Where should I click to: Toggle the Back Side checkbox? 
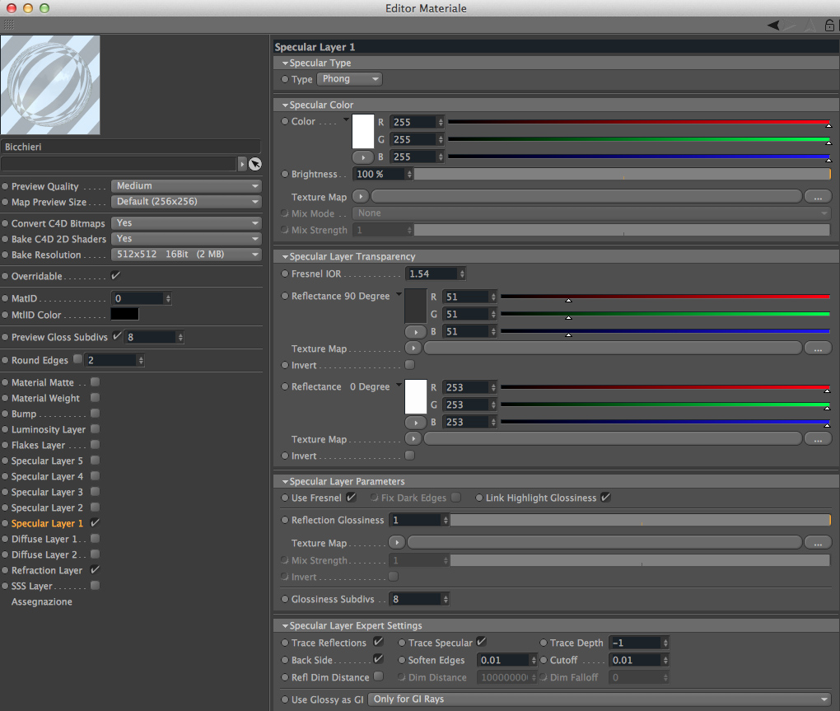tap(378, 659)
